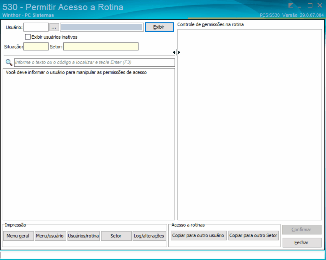Close the window with Fechar button
This screenshot has height=260, width=326.
(302, 243)
